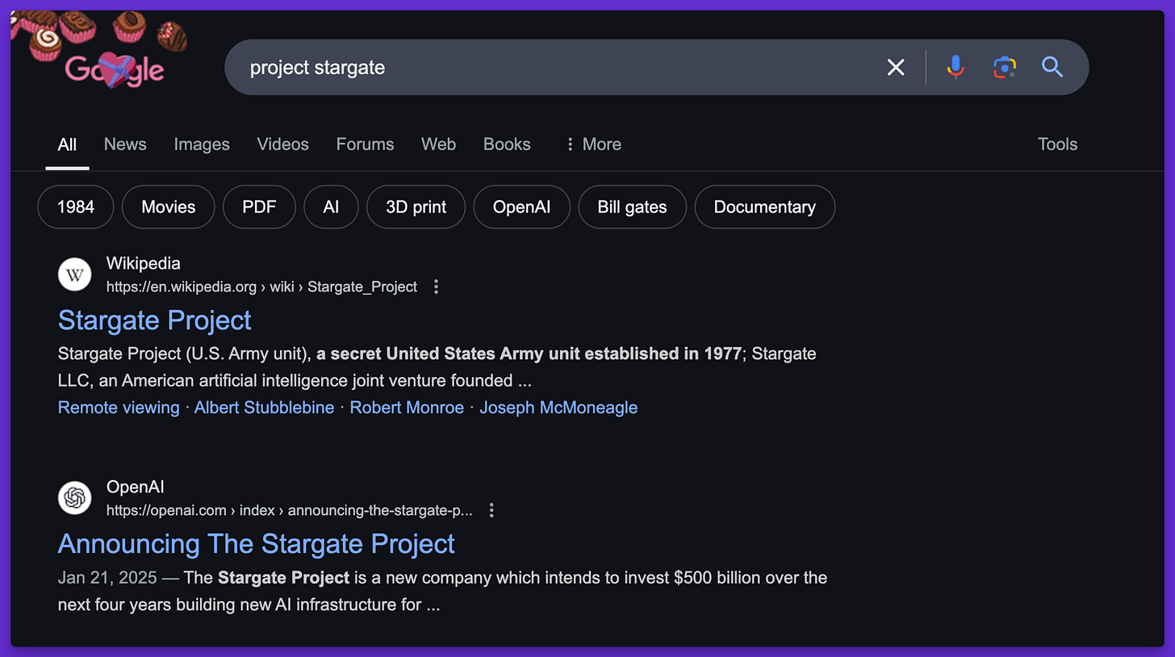Click the magnifying glass search button

click(1052, 67)
